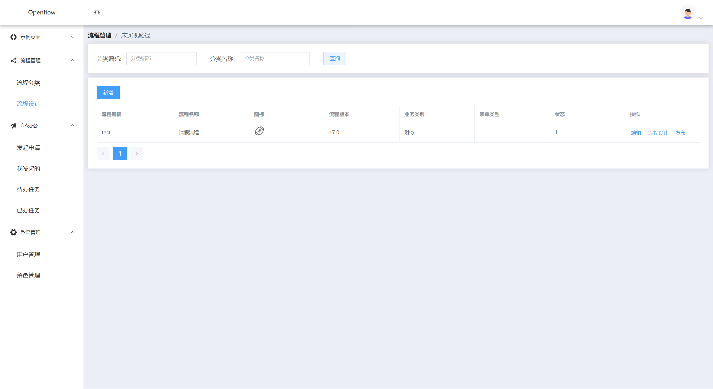713x389 pixels.
Task: Collapse the 系统管理 menu chevron
Action: 73,232
